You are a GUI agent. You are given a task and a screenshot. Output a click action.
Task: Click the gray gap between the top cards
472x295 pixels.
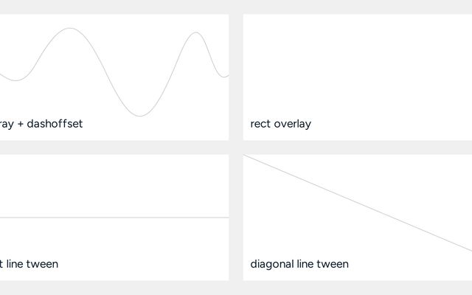(236, 74)
